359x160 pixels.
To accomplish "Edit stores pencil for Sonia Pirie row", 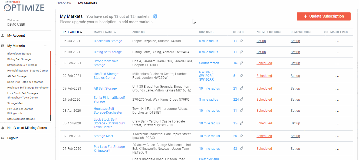I will 242,99.
